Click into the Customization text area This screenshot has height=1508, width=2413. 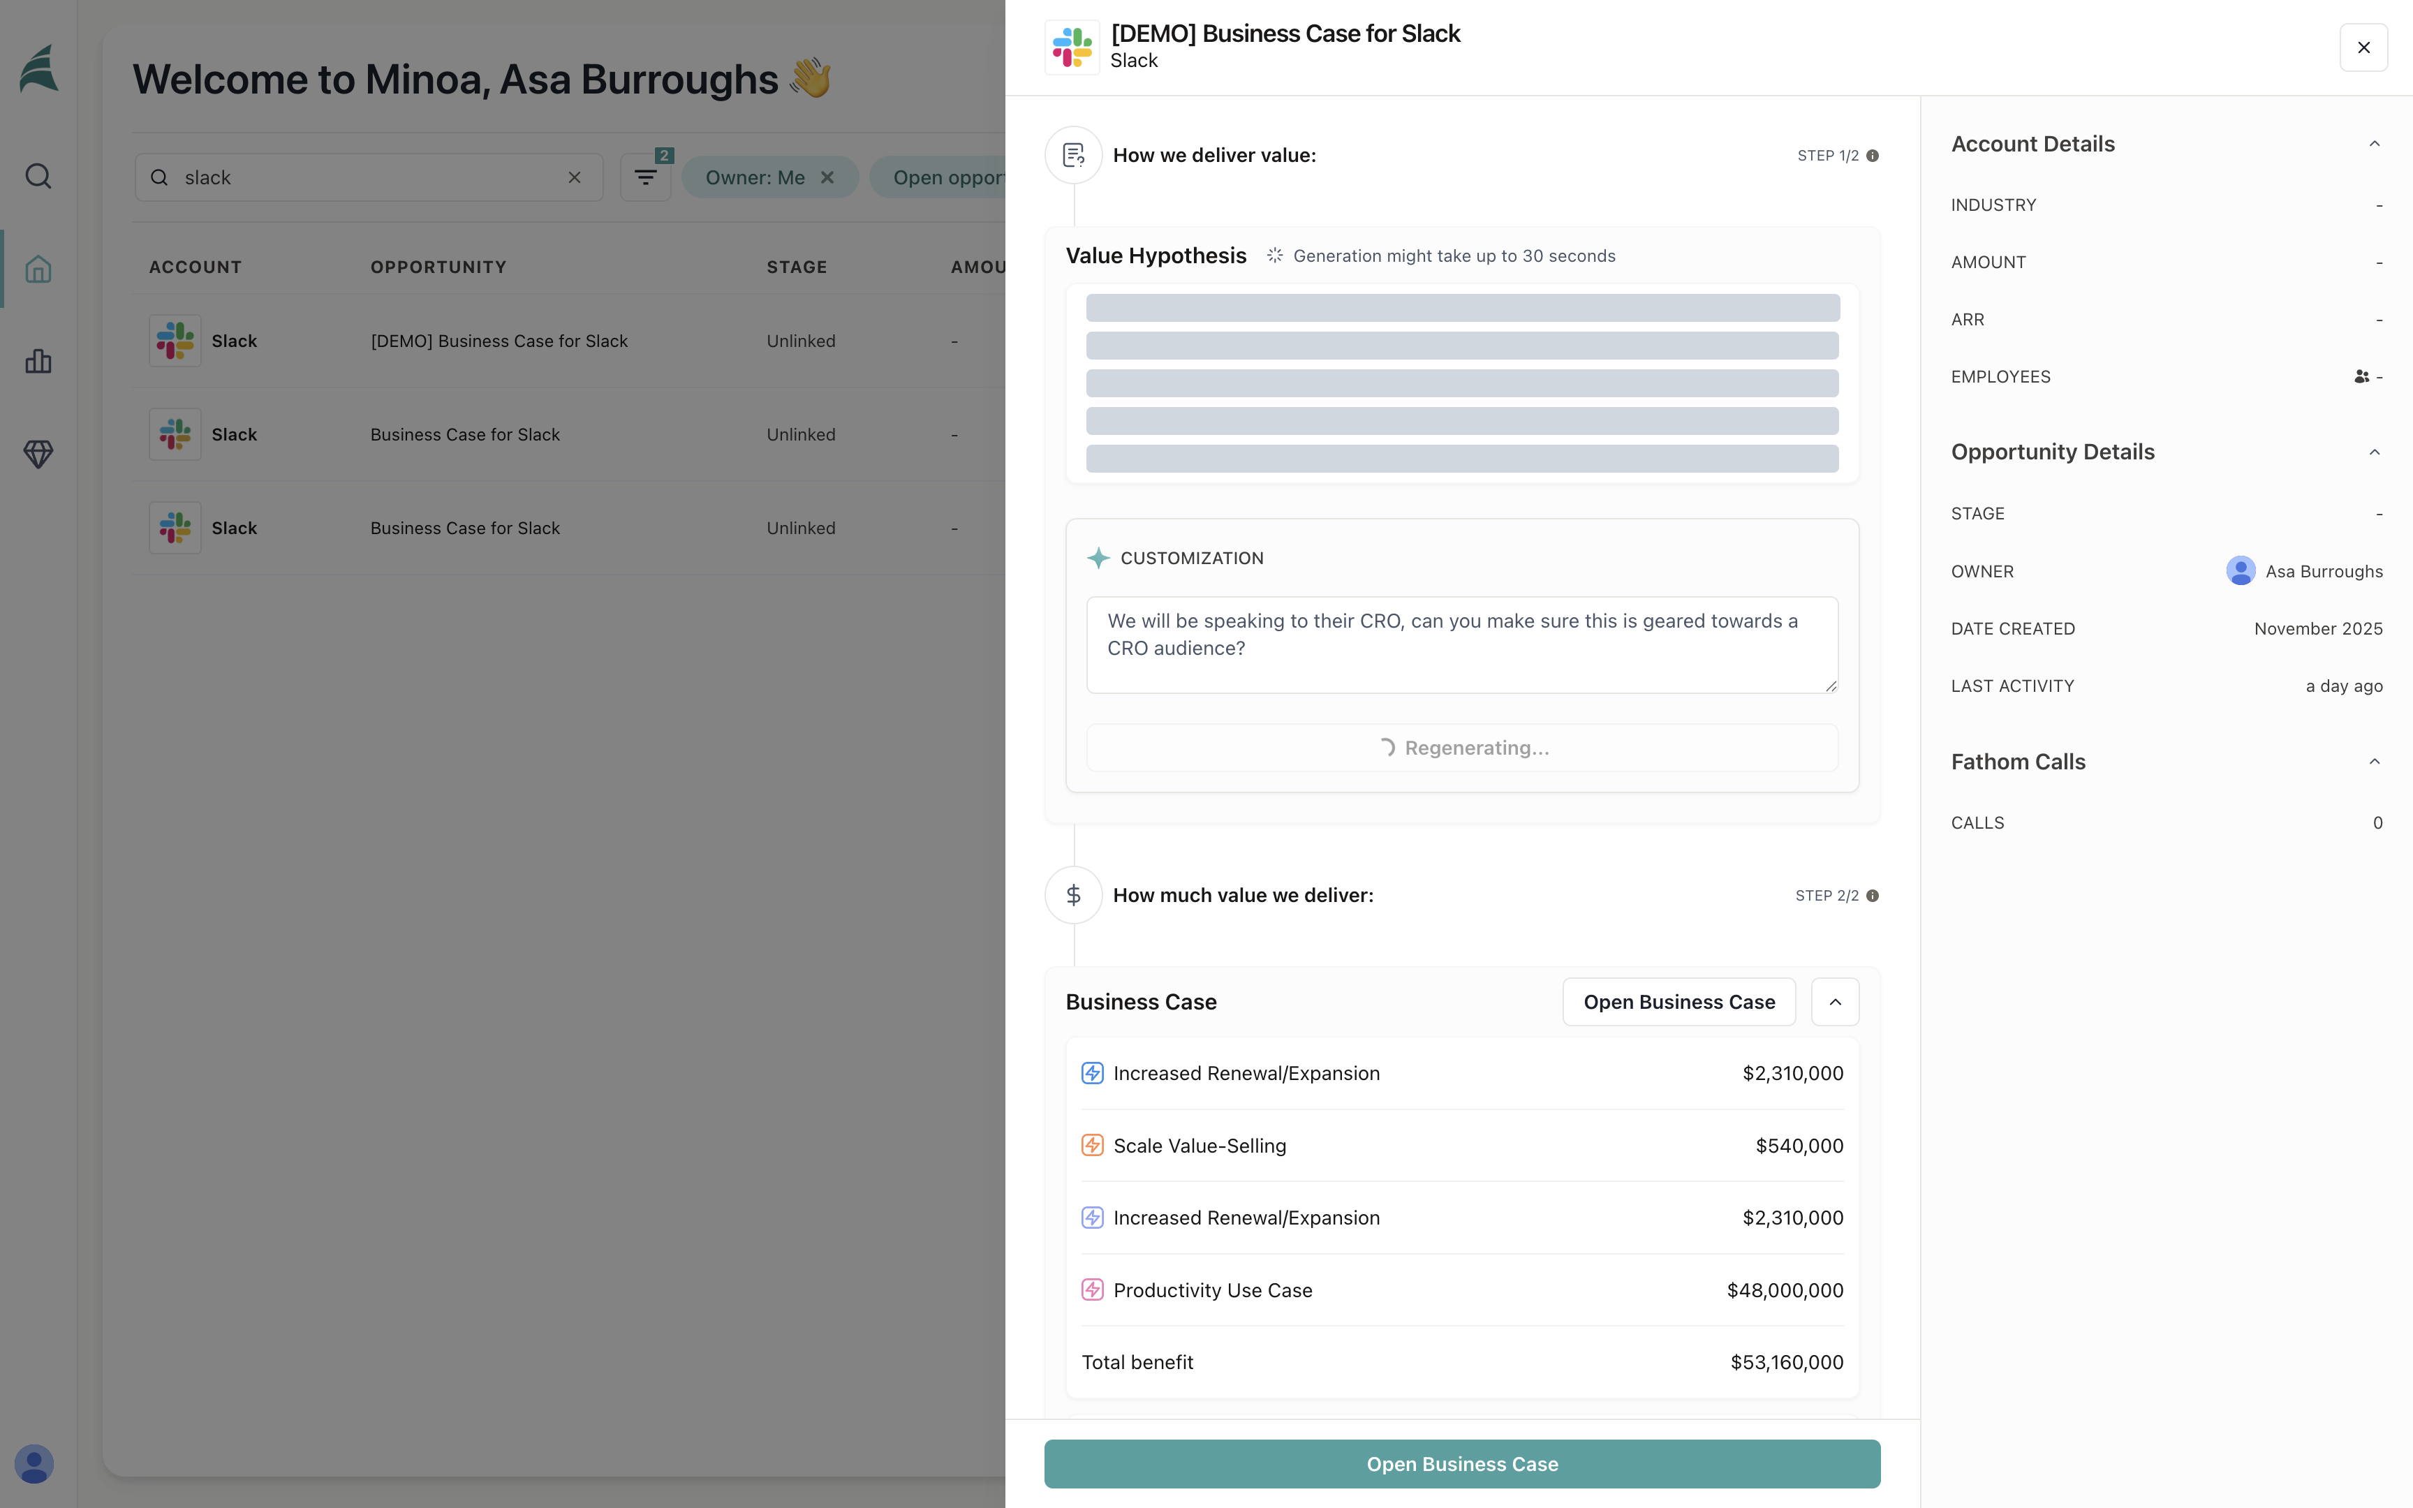click(1462, 644)
